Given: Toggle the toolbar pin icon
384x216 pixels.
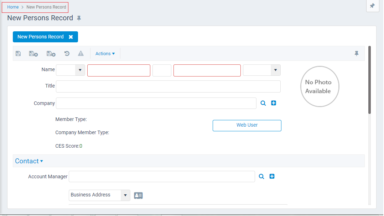Looking at the screenshot, I should point(357,53).
